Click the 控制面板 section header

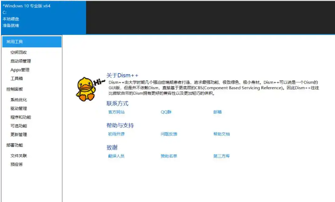tap(14, 90)
